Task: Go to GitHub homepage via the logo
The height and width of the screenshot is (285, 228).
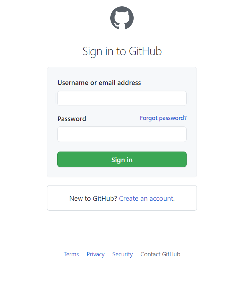Action: tap(122, 18)
